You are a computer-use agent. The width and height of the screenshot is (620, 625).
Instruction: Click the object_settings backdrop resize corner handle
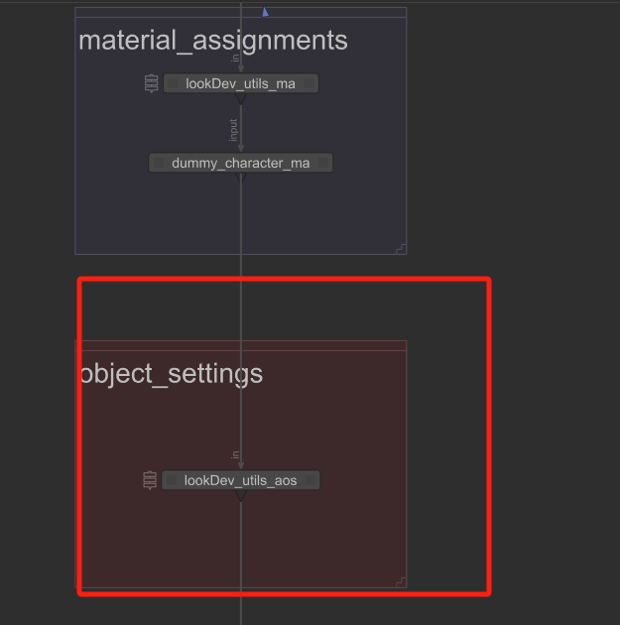(x=401, y=581)
